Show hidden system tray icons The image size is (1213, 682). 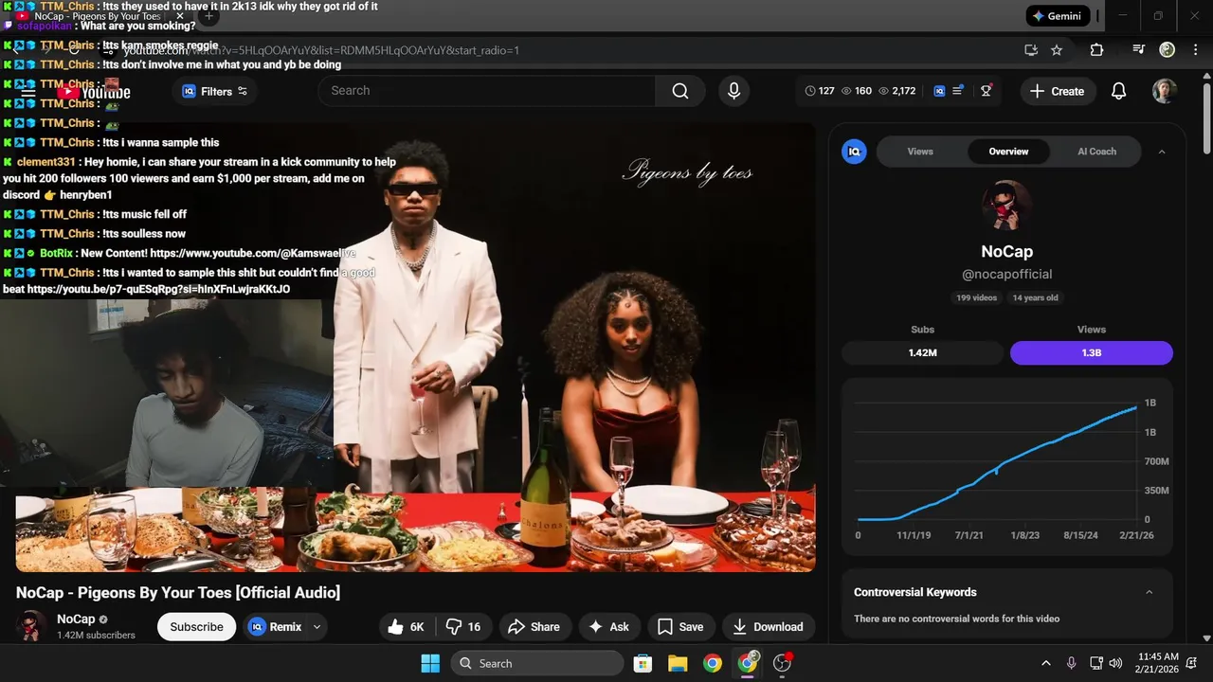coord(1046,663)
